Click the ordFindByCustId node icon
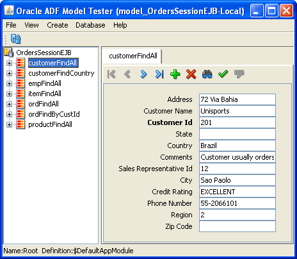The height and width of the screenshot is (259, 297). [x=20, y=114]
